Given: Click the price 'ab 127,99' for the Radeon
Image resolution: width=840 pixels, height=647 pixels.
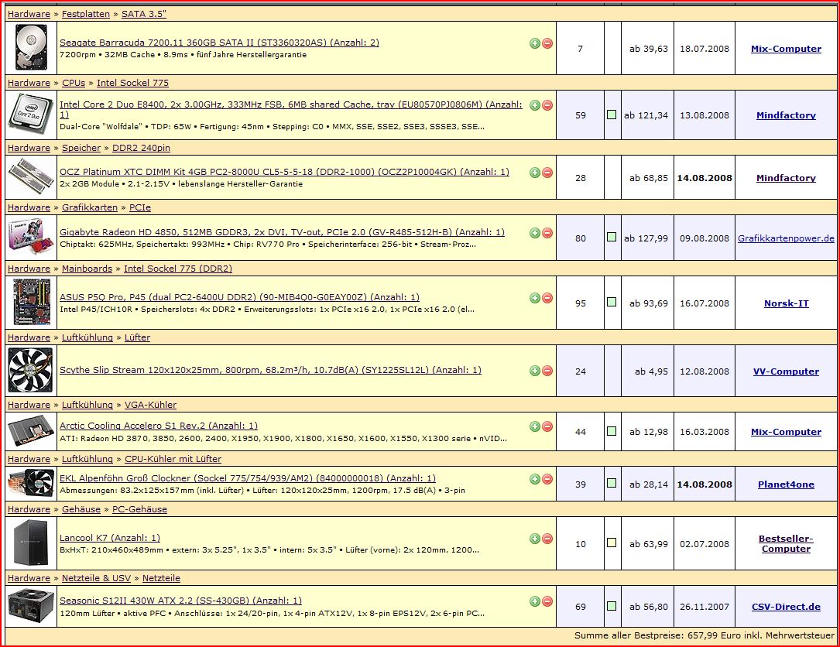Looking at the screenshot, I should pyautogui.click(x=646, y=238).
